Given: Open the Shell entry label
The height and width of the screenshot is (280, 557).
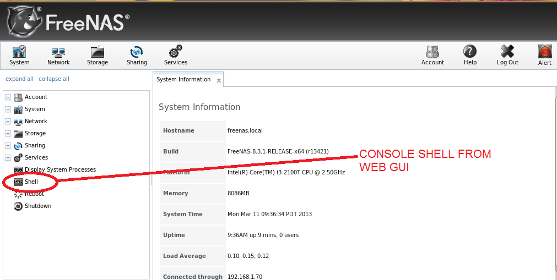Looking at the screenshot, I should point(31,182).
